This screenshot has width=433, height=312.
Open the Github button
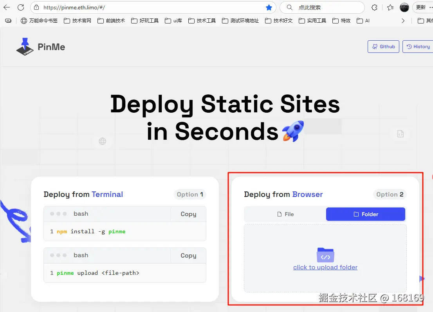tap(383, 46)
